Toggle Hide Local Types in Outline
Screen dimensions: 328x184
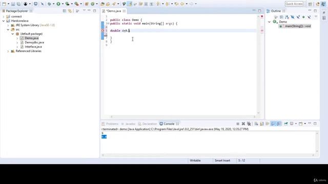309,17
